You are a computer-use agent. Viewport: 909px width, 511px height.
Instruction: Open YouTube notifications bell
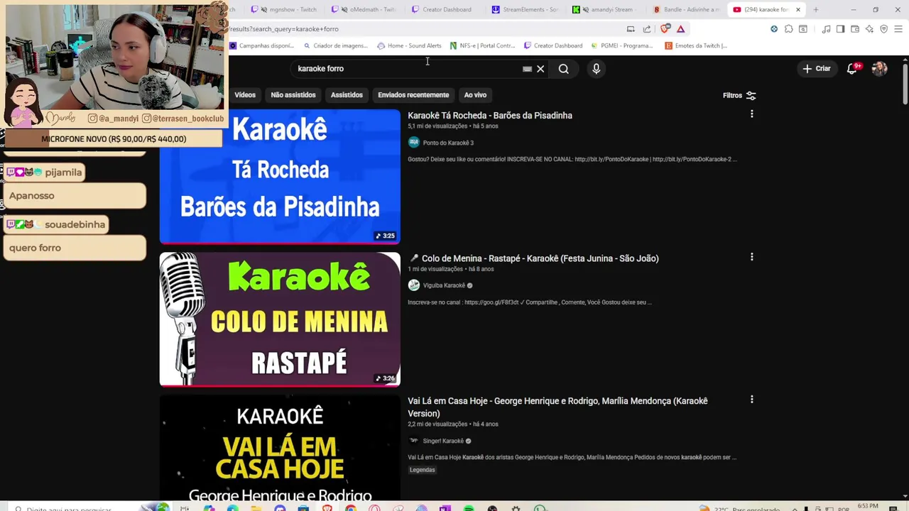coord(852,69)
